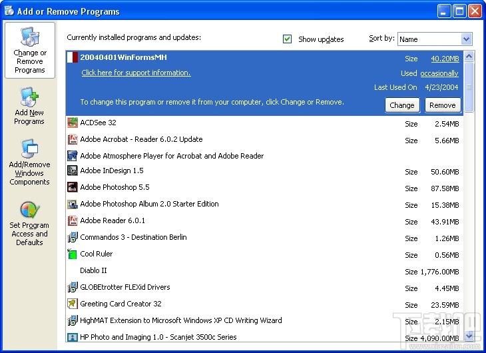Click the Adobe Photoshop 5.5 eye icon

(x=73, y=188)
